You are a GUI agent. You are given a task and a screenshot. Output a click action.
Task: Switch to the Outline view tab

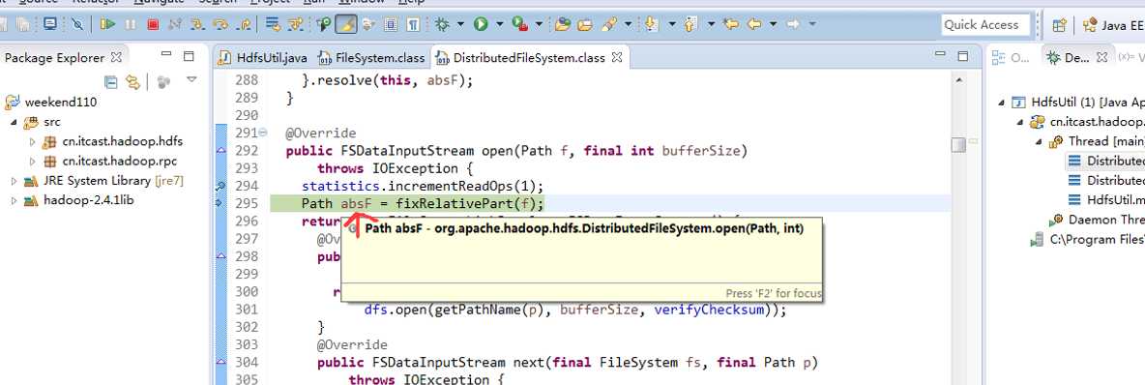pos(1012,58)
